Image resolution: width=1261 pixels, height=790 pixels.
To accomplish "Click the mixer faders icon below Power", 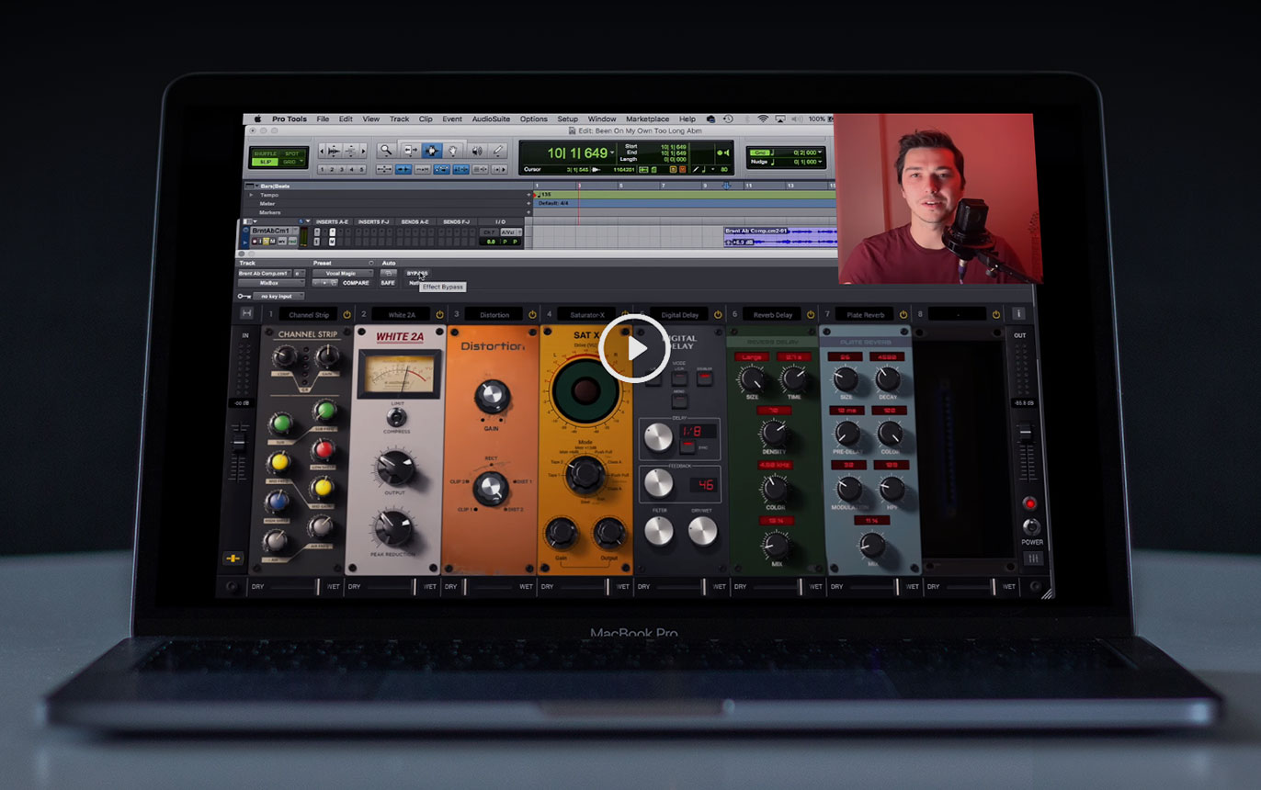I will coord(1032,559).
